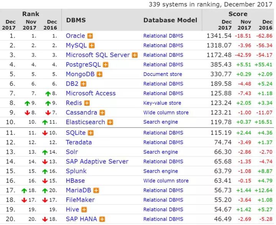This screenshot has height=225, width=276.
Task: Open the Oracle DBMS link
Action: click(76, 36)
